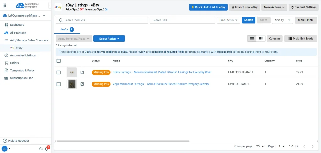321x153 pixels.
Task: Click Missing Info badge on Brass Earrings
Action: point(101,72)
